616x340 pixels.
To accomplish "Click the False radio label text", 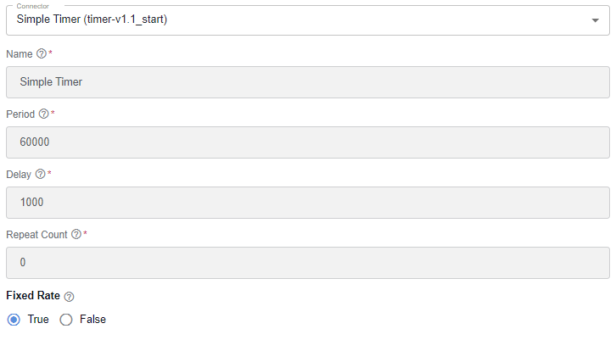I will [x=92, y=319].
